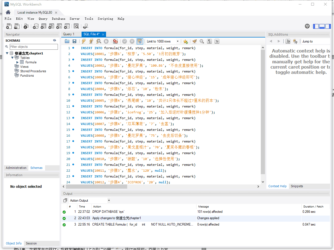Select the Views tree item
Viewport: 334px width, 250px height.
click(24, 67)
